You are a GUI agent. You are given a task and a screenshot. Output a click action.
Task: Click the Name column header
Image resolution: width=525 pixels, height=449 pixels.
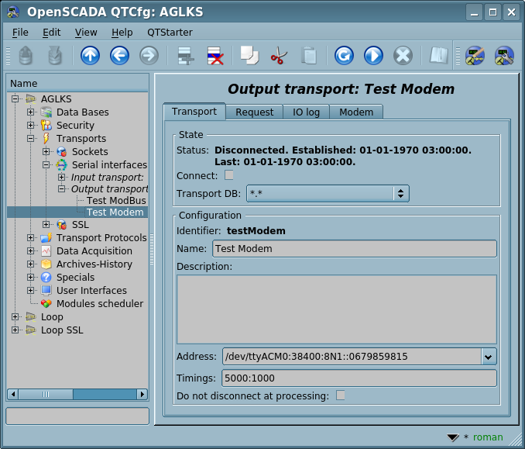tap(77, 83)
